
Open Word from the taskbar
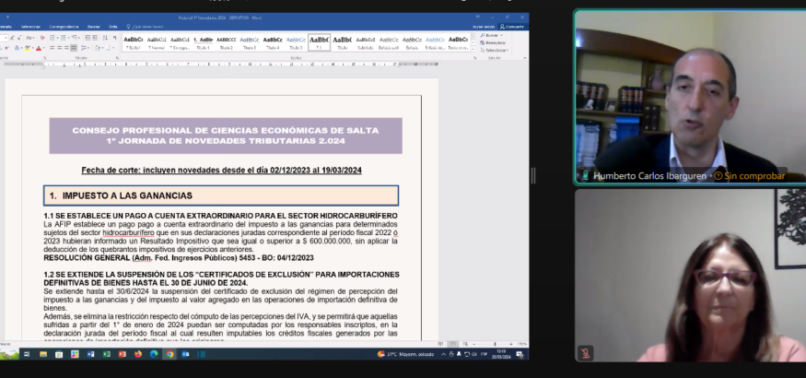(90, 354)
